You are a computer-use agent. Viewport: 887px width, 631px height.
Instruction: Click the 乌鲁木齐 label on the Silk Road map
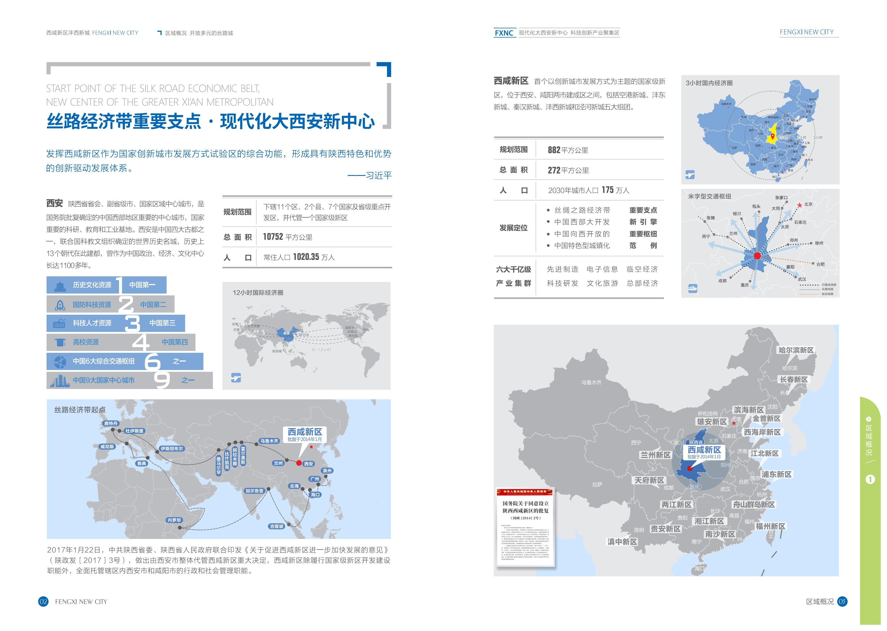click(x=269, y=441)
